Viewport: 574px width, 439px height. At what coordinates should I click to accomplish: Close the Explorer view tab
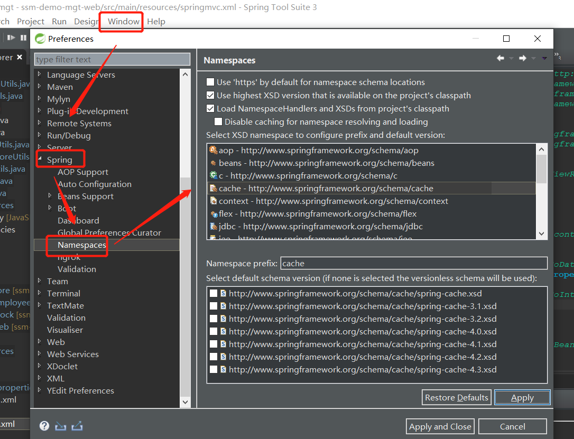(20, 57)
